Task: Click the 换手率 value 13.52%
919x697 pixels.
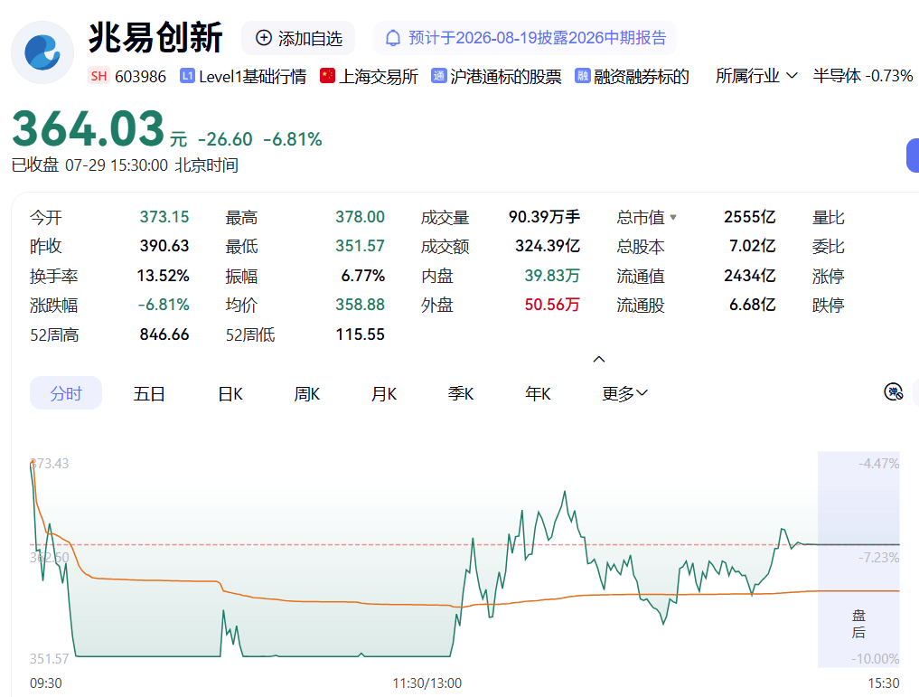Action: pyautogui.click(x=163, y=276)
